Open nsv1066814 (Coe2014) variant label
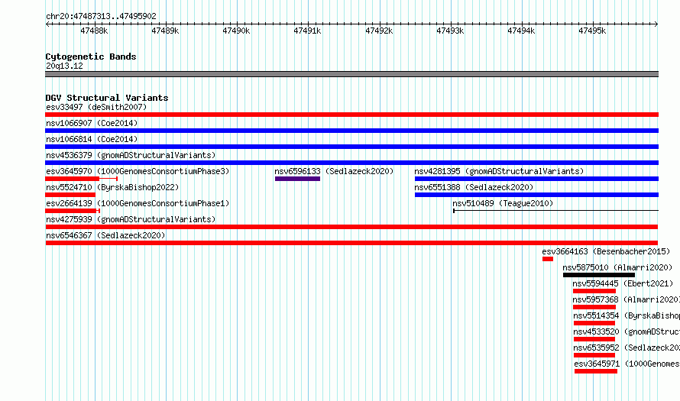The width and height of the screenshot is (680, 401). pos(92,139)
